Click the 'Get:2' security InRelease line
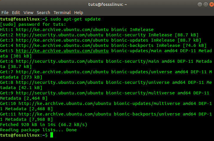The height and width of the screenshot is (141, 214). click(x=99, y=35)
